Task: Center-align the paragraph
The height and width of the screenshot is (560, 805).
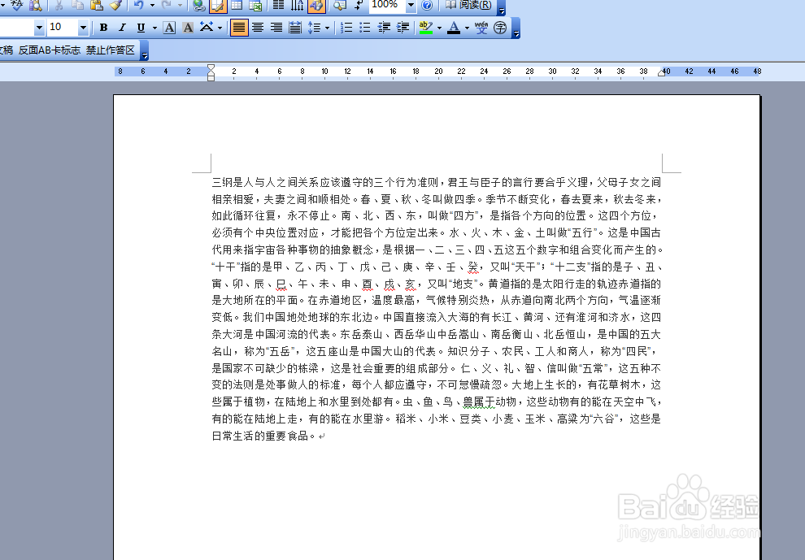Action: coord(258,28)
